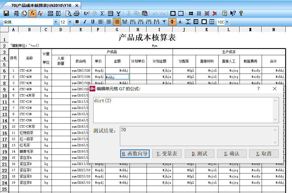Open the calculator icon in the toolbar
This screenshot has width=292, height=193.
click(111, 13)
